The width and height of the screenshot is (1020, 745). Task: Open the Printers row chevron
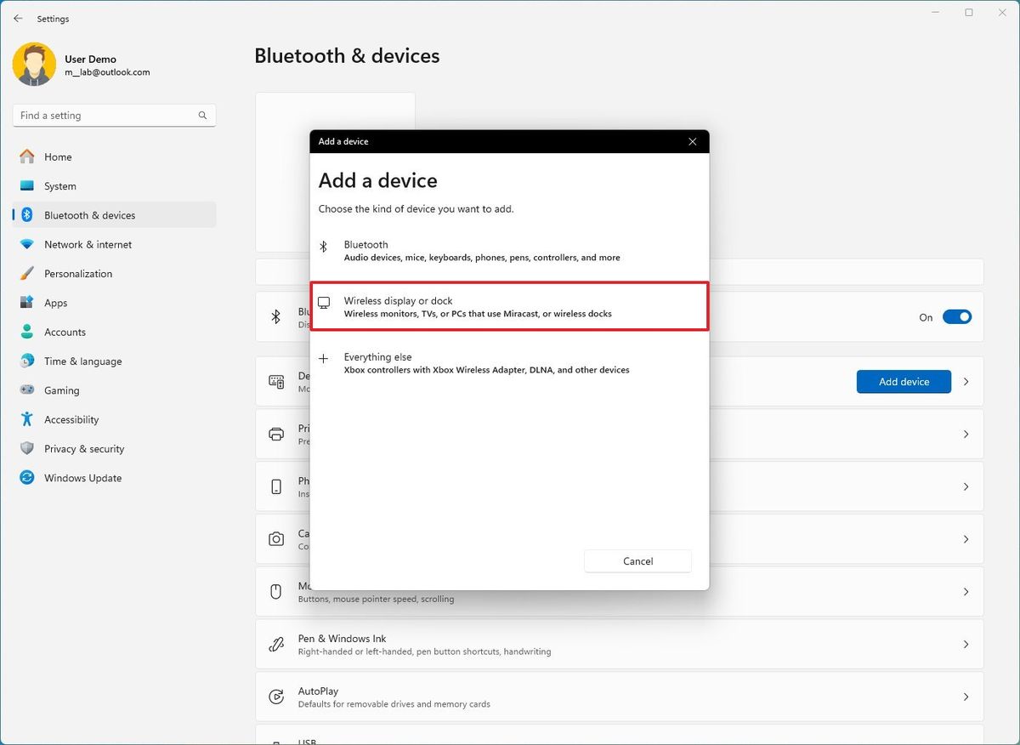966,434
